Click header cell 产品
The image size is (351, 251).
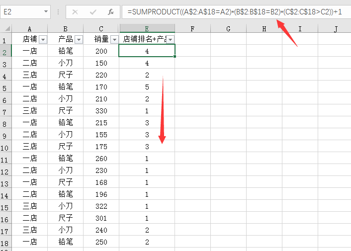click(x=65, y=39)
